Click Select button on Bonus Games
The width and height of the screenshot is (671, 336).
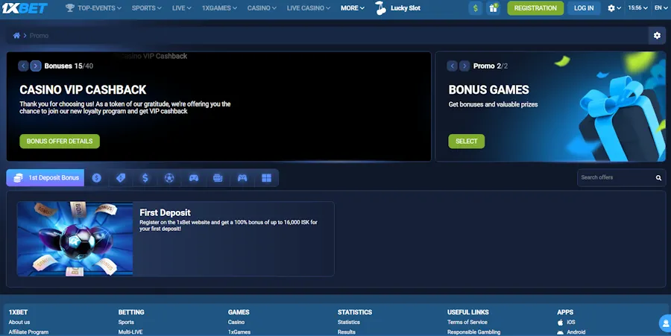tap(467, 141)
